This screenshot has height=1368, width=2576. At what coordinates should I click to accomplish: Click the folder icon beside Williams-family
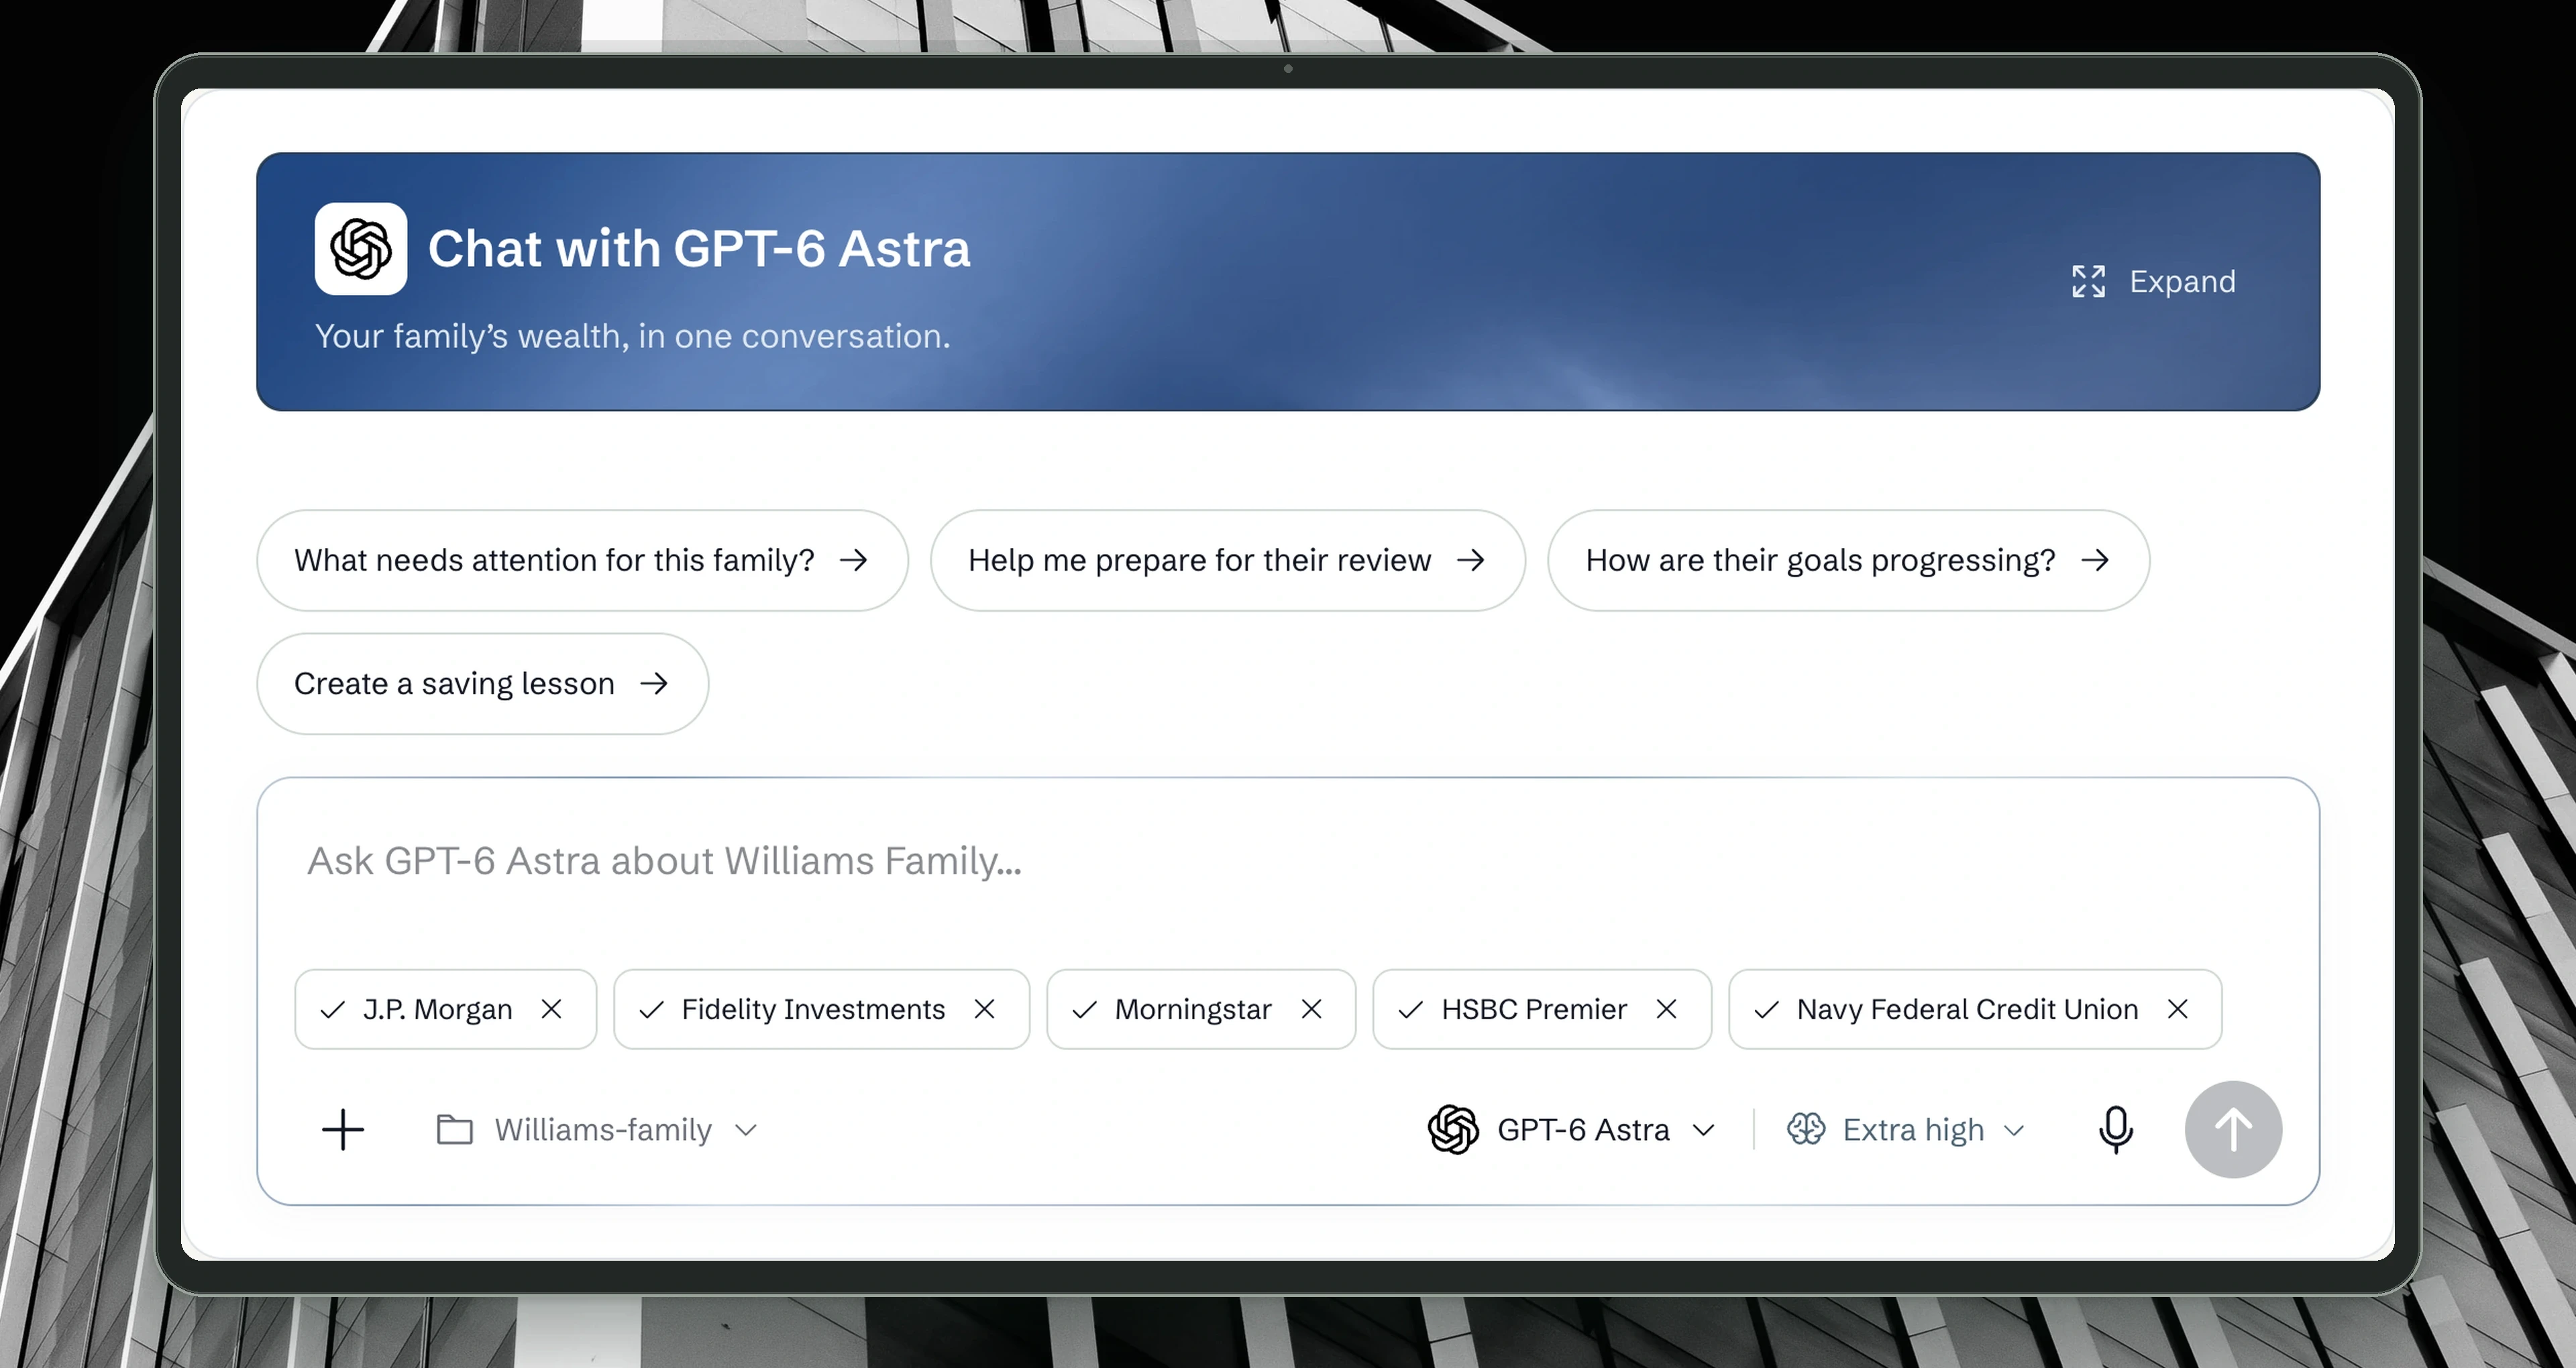point(455,1130)
